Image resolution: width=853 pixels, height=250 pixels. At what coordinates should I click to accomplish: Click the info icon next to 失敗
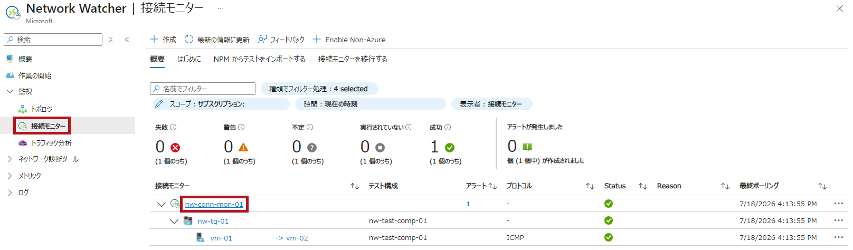click(173, 127)
